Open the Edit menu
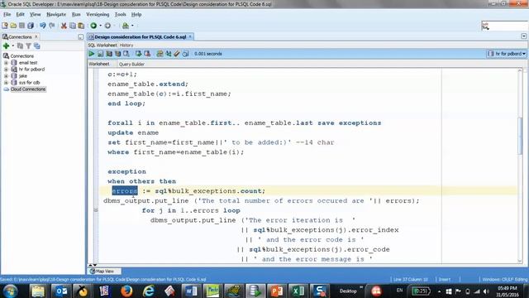This screenshot has width=529, height=298. point(20,15)
